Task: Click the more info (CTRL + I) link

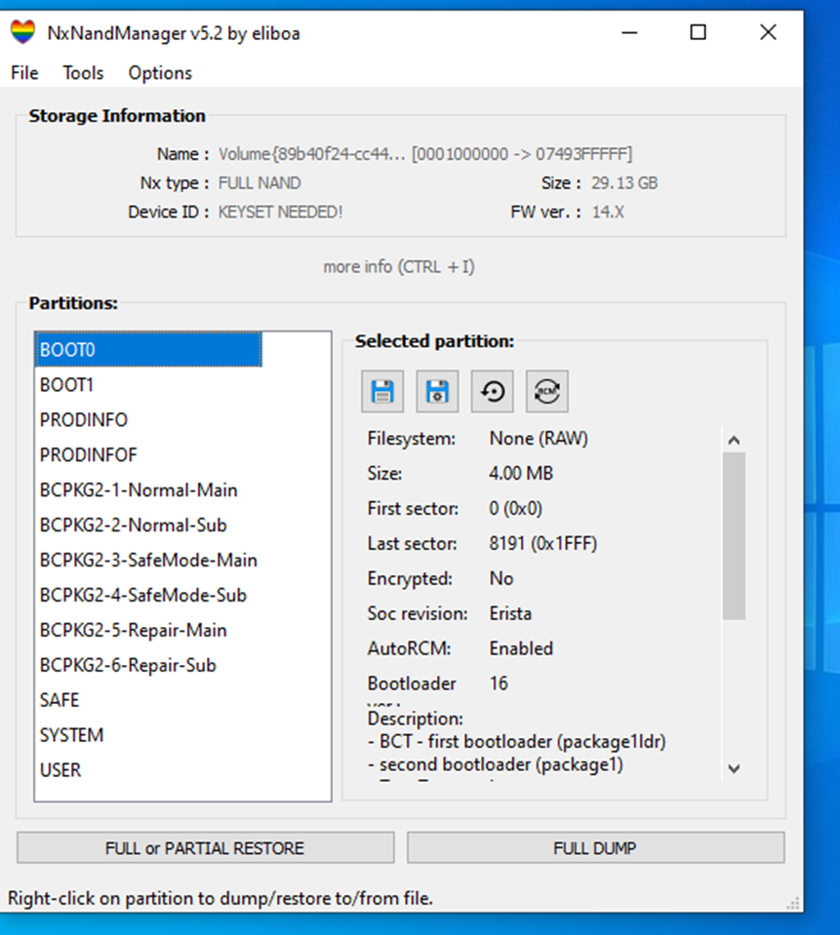Action: pyautogui.click(x=398, y=266)
